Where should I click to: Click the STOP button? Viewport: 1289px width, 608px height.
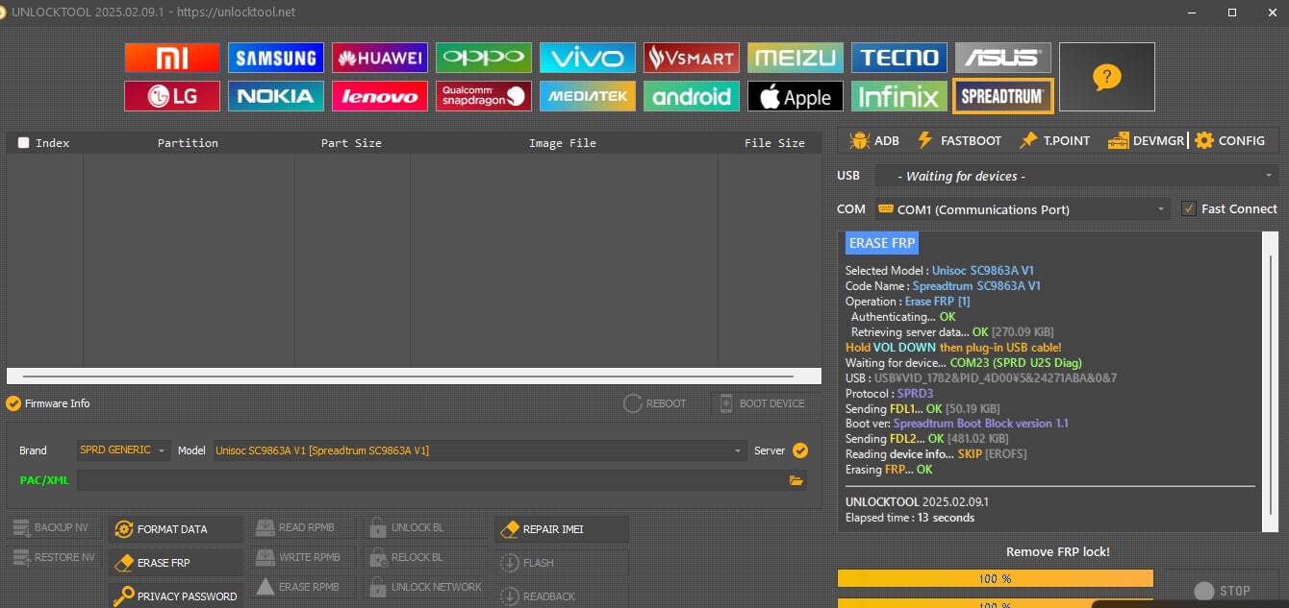pyautogui.click(x=1222, y=590)
